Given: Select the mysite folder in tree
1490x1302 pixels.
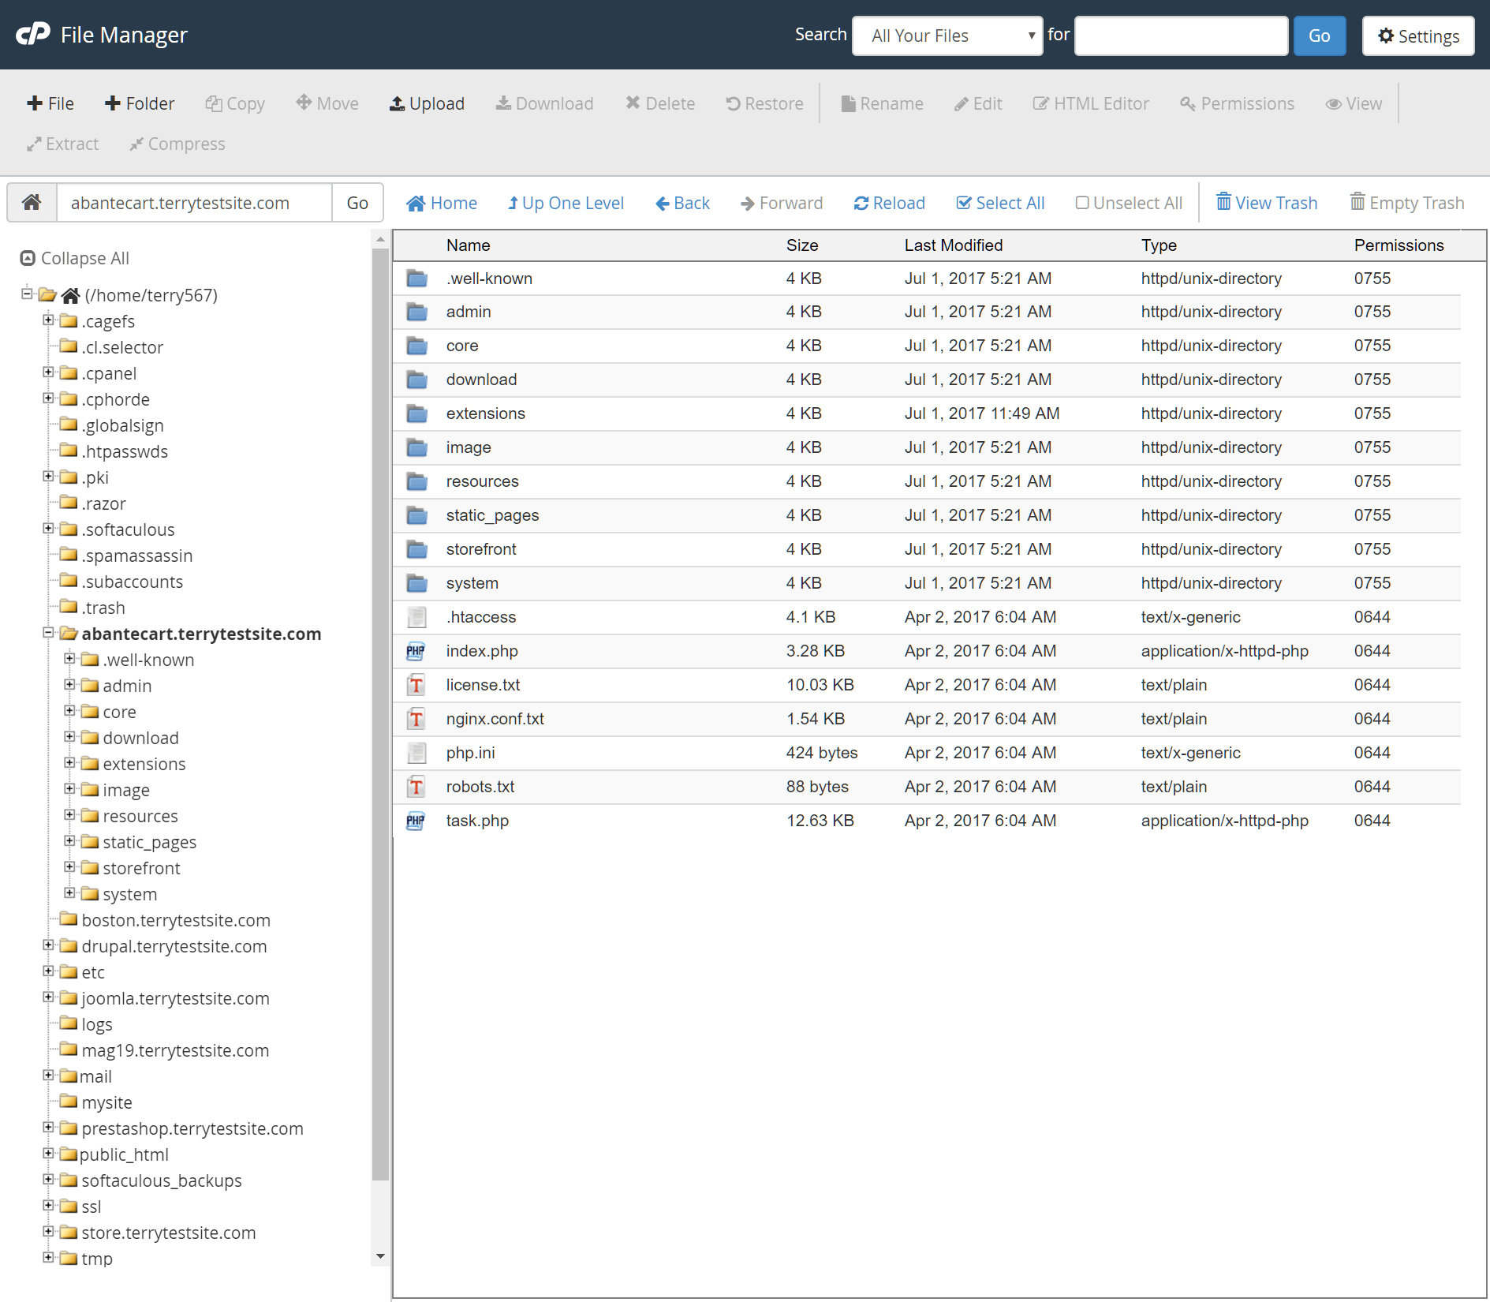Looking at the screenshot, I should [106, 1102].
